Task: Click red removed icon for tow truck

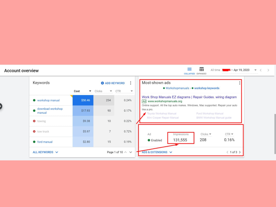Action: tap(34, 131)
